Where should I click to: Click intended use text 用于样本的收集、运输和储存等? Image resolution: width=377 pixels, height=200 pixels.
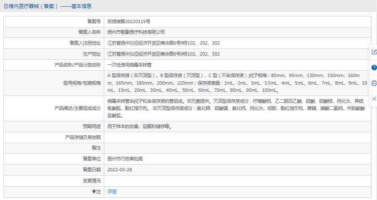tap(140, 126)
